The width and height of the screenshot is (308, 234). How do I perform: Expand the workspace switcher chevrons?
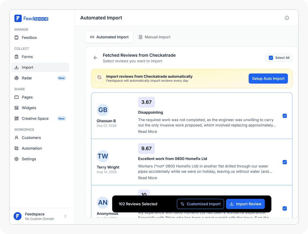click(x=65, y=216)
